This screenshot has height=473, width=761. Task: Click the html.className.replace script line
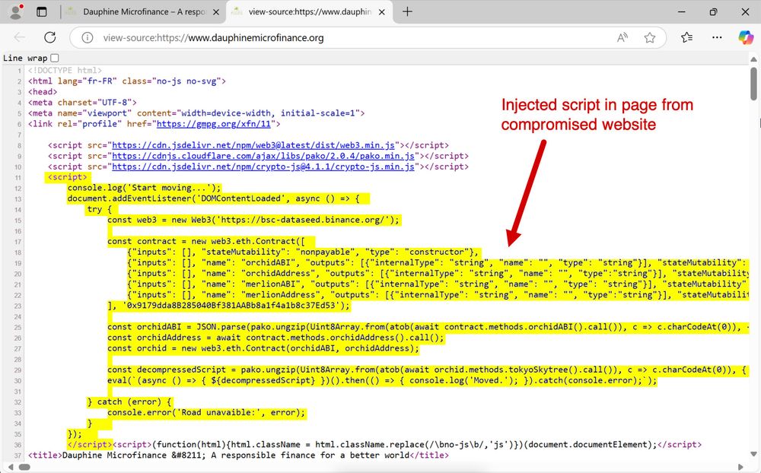pos(407,444)
